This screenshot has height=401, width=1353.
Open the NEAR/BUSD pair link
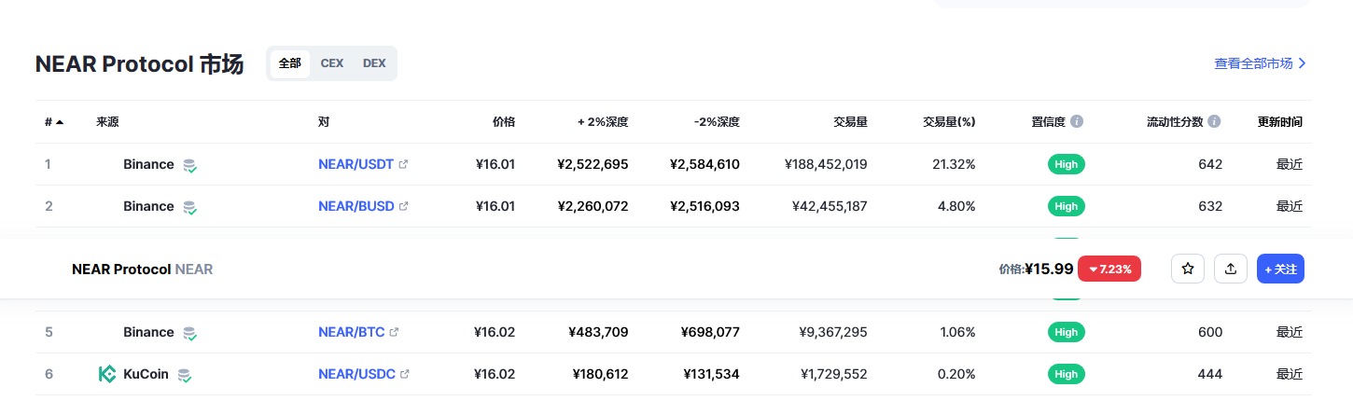[356, 206]
